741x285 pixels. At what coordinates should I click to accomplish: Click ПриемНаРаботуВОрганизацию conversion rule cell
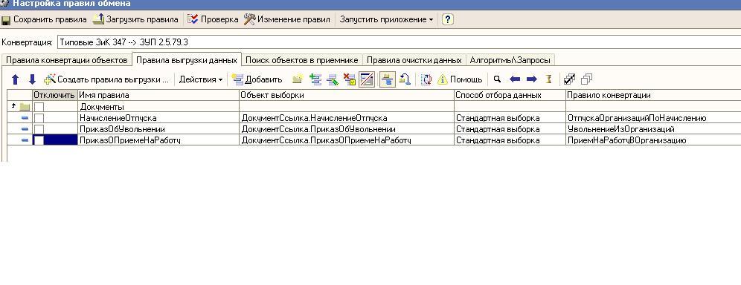(653, 140)
